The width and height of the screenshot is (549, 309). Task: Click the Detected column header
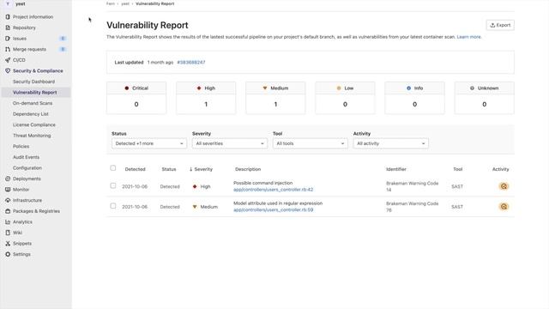136,169
